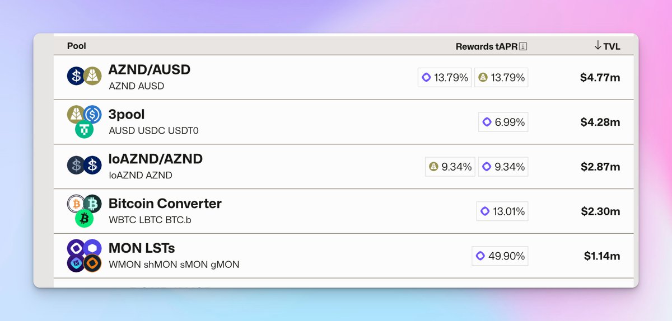672x321 pixels.
Task: Open the 3pool pool
Action: 127,115
